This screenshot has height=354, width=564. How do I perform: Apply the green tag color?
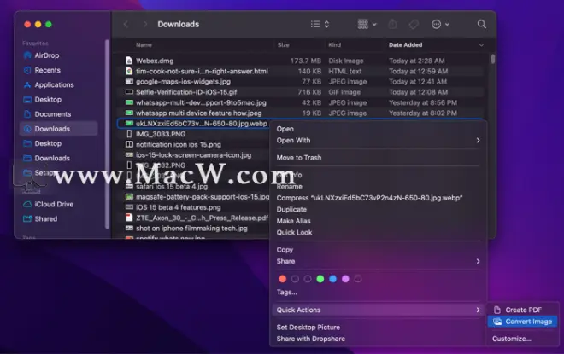(320, 279)
